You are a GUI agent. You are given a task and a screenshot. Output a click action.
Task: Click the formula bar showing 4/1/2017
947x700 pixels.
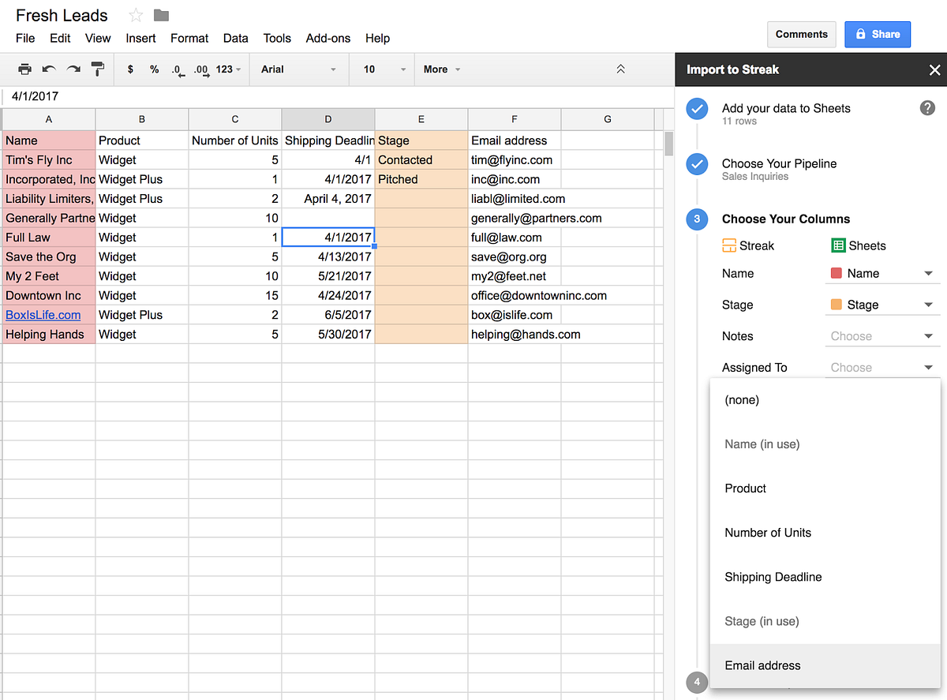click(x=337, y=96)
